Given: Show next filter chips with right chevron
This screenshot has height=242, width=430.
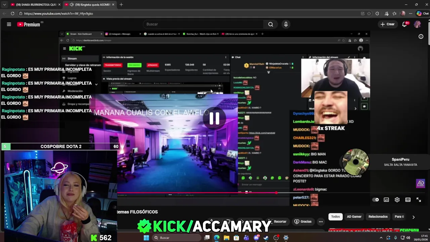Looking at the screenshot, I should click(x=414, y=217).
